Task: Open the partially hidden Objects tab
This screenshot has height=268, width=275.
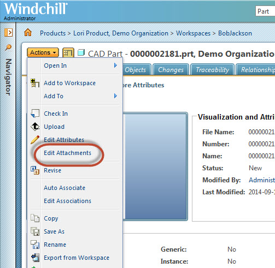Action: tap(137, 69)
